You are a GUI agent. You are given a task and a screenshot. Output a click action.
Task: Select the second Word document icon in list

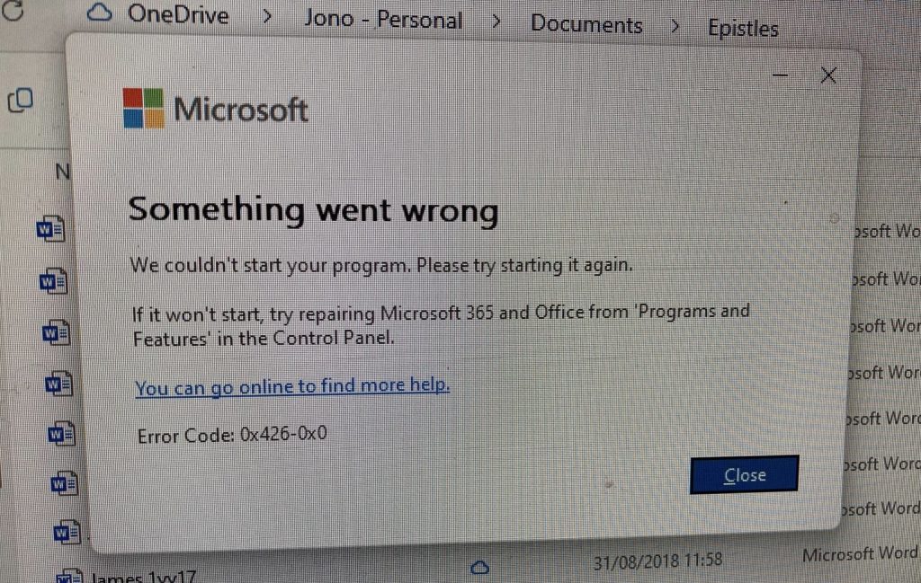pyautogui.click(x=53, y=281)
